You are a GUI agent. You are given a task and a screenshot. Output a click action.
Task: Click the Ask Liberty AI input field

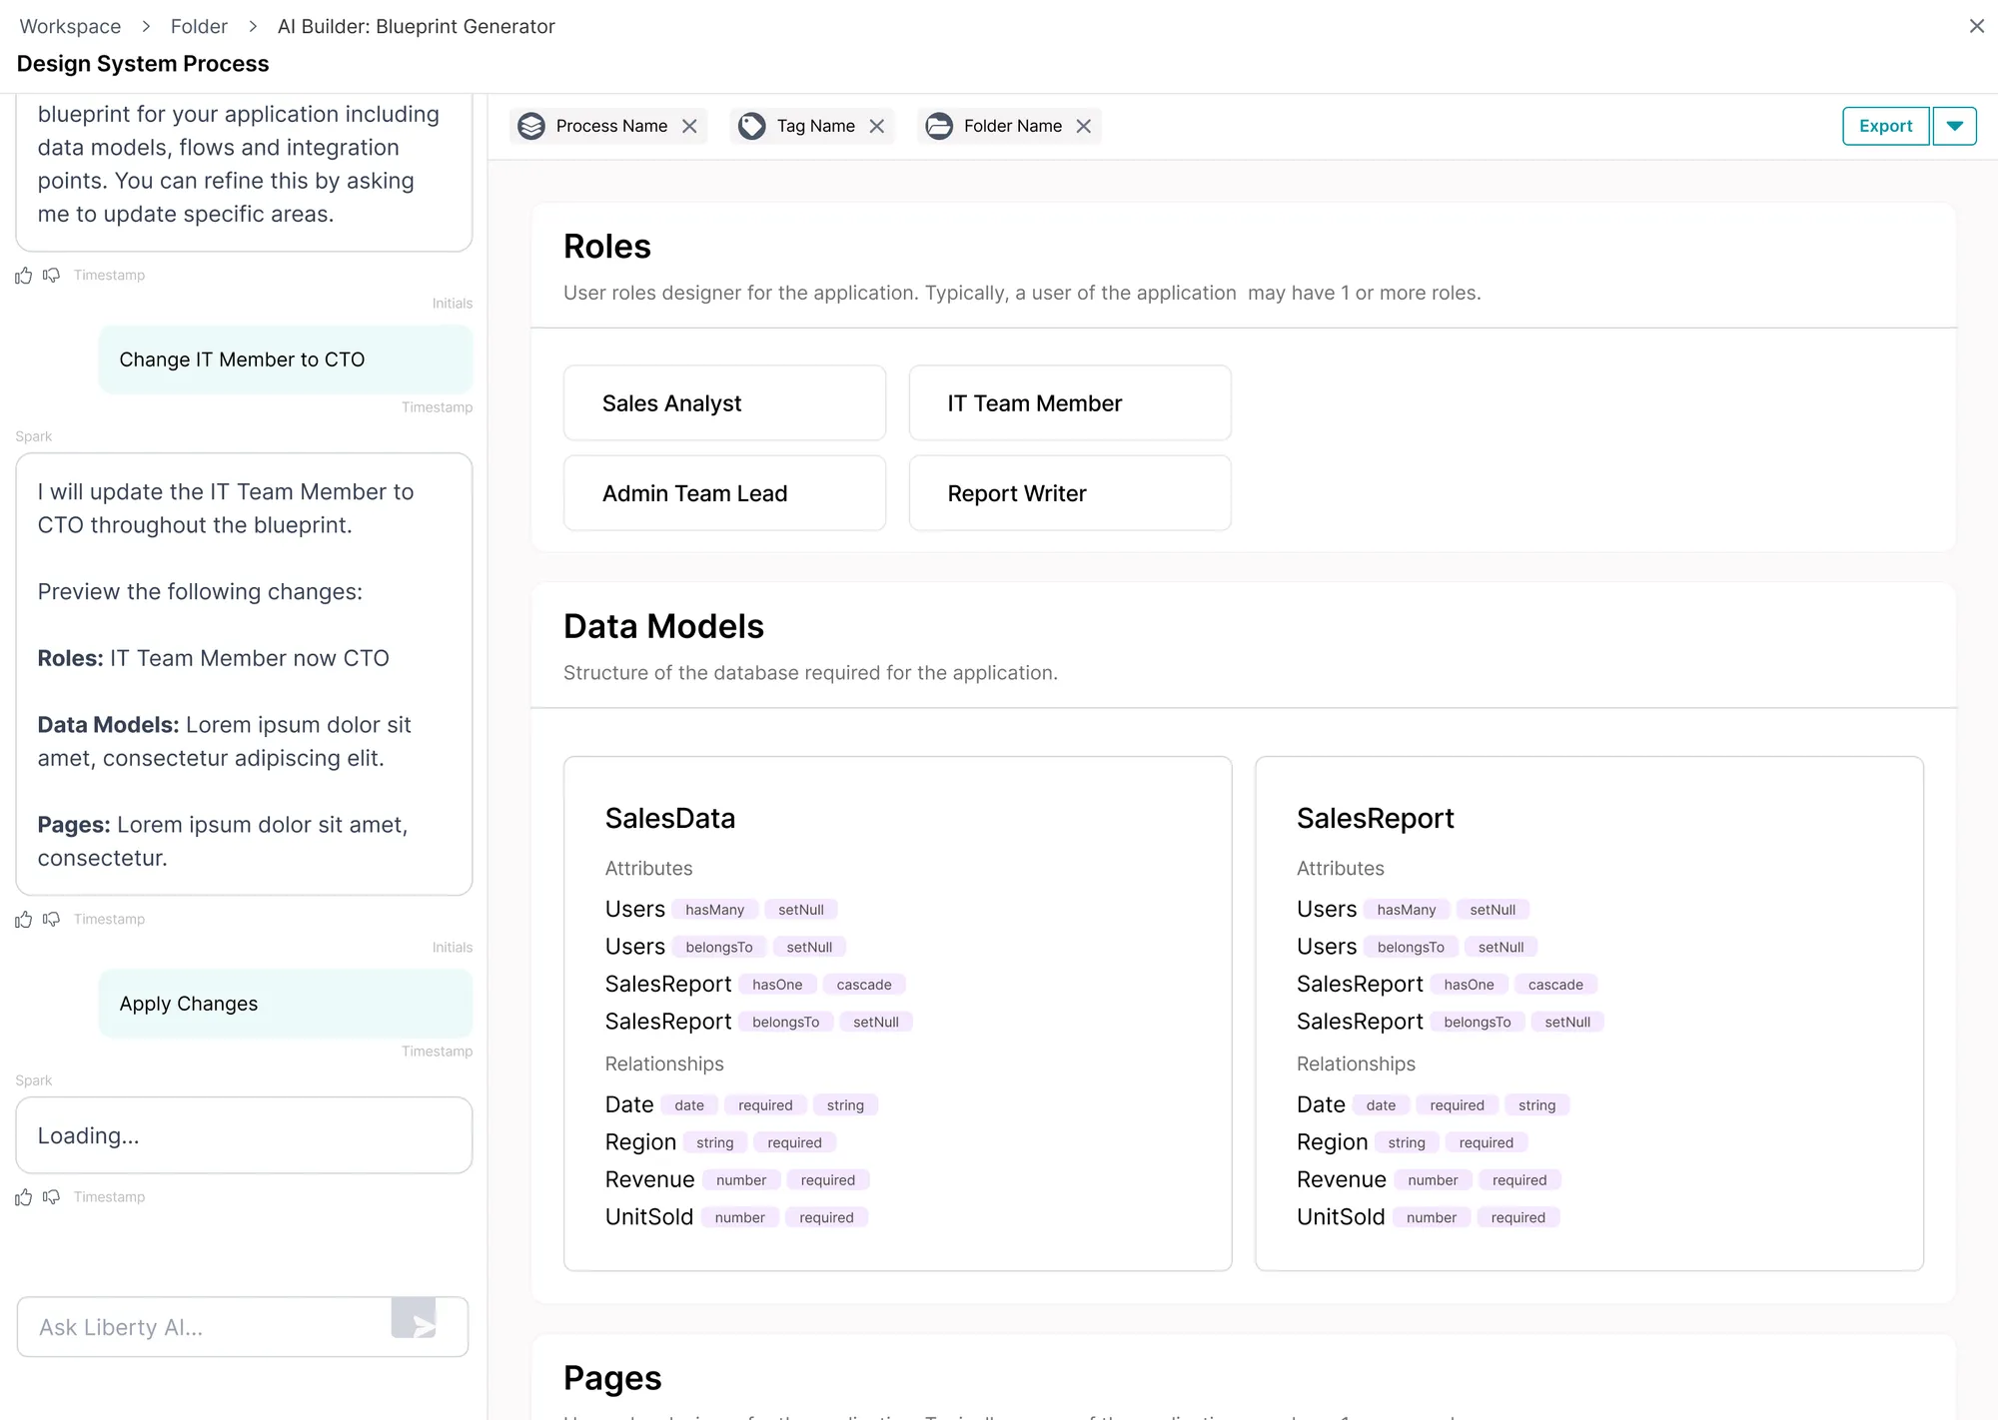205,1327
